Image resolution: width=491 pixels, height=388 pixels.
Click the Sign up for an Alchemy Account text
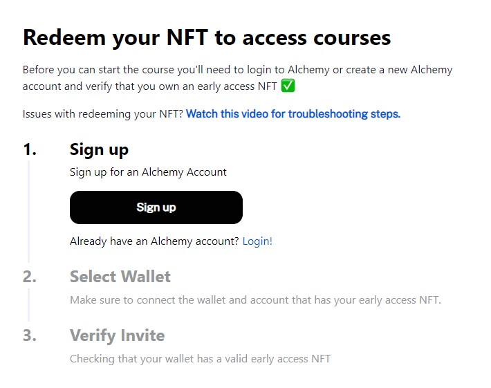pos(148,172)
